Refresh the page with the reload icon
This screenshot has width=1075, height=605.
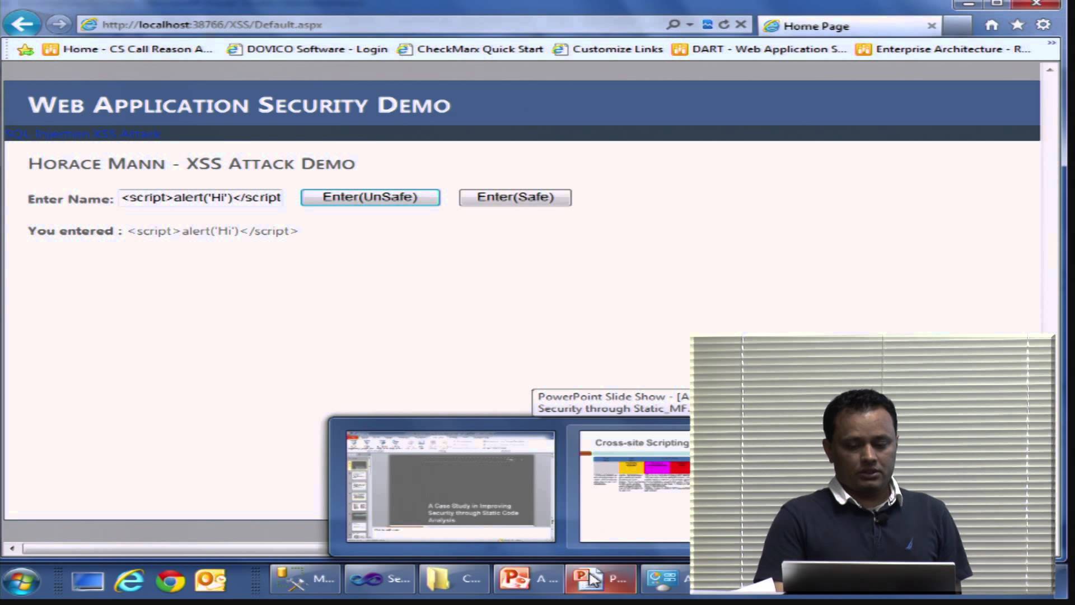pos(724,25)
